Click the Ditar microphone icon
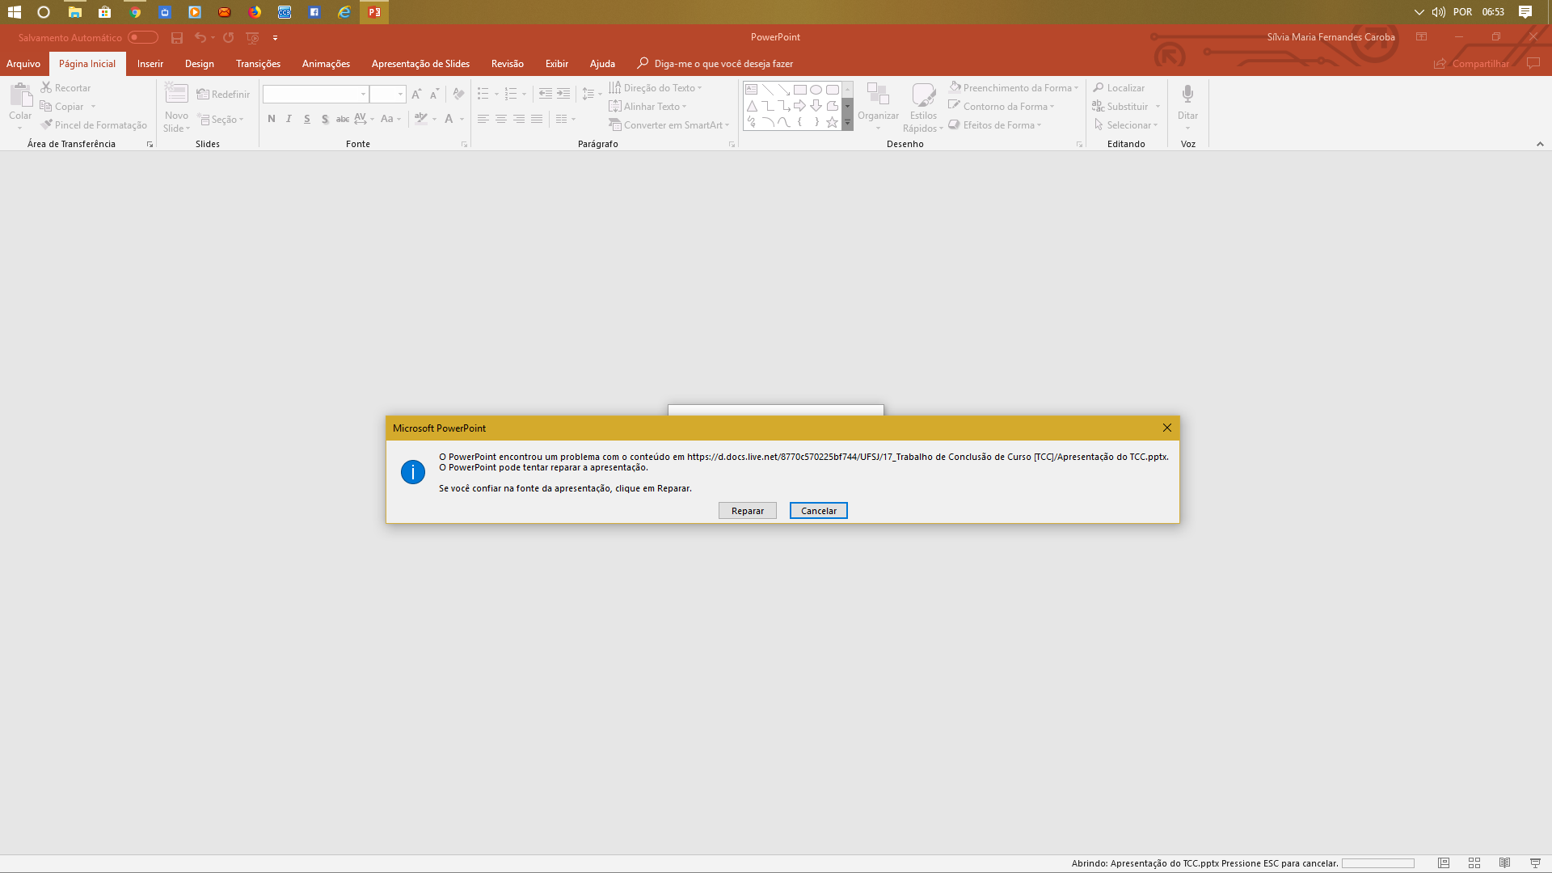The width and height of the screenshot is (1552, 873). click(x=1187, y=95)
